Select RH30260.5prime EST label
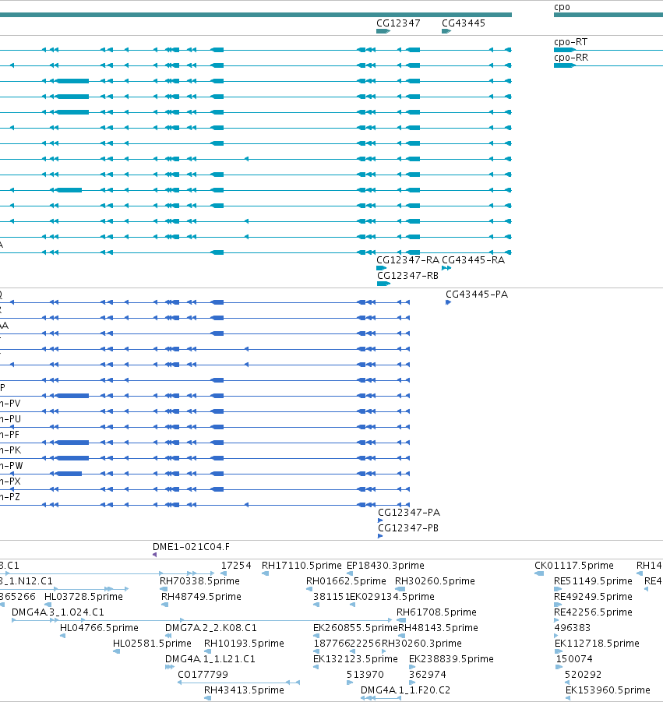The height and width of the screenshot is (702, 663). click(435, 581)
